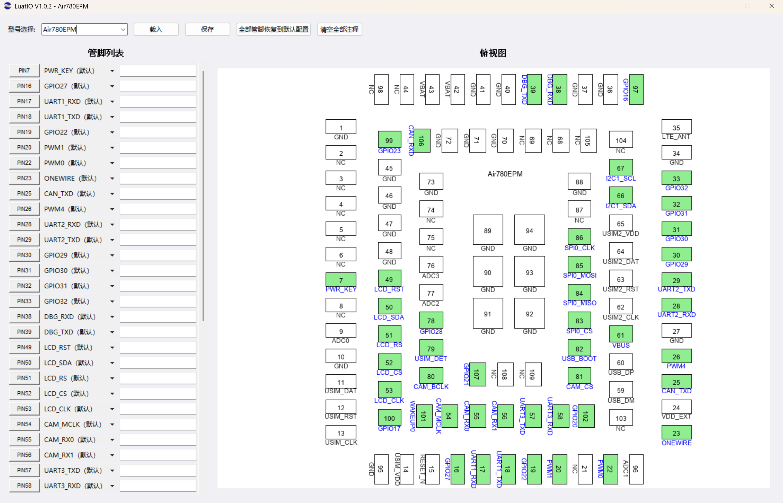Image resolution: width=783 pixels, height=503 pixels.
Task: Select green pin 106 CAN_RXD pad
Action: coord(421,141)
